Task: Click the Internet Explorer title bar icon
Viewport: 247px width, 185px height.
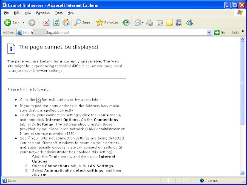Action: tap(4, 5)
